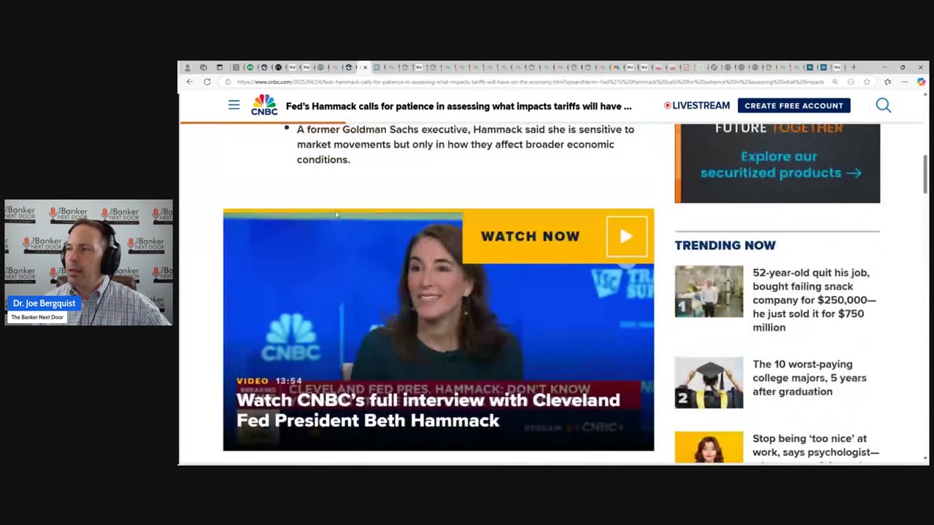Click the page vertical scrollbar thumb
The image size is (934, 525).
(x=925, y=174)
